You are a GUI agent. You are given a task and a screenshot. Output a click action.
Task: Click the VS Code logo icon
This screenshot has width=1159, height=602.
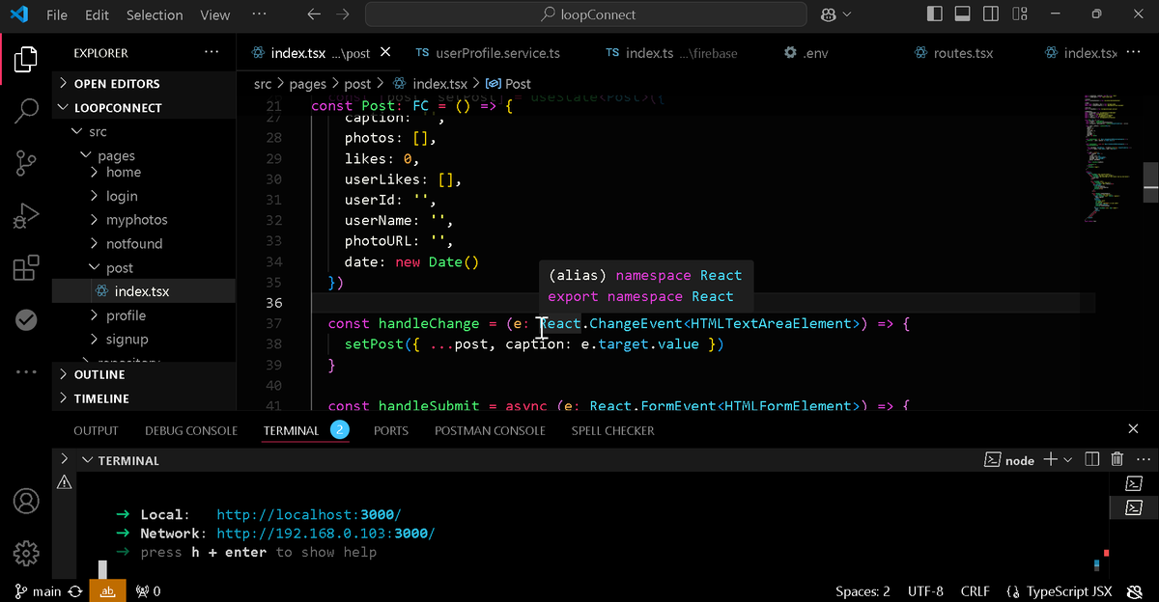pyautogui.click(x=19, y=14)
